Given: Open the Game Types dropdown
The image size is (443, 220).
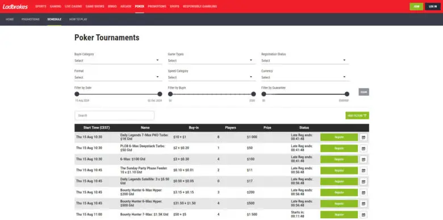Looking at the screenshot, I should point(211,60).
